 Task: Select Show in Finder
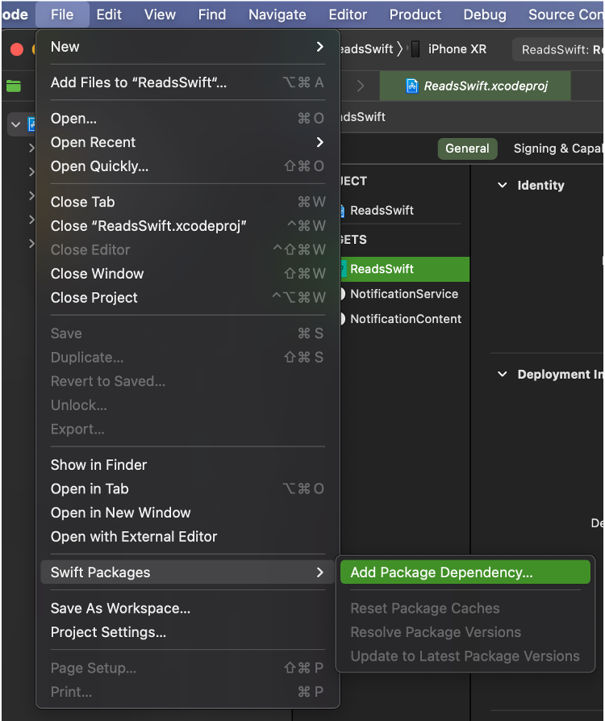coord(187,465)
